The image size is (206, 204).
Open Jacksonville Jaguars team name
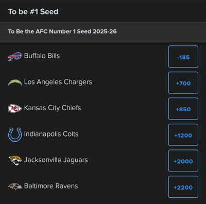click(56, 160)
